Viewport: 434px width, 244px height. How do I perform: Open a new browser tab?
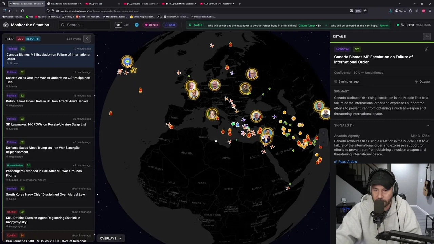240,4
